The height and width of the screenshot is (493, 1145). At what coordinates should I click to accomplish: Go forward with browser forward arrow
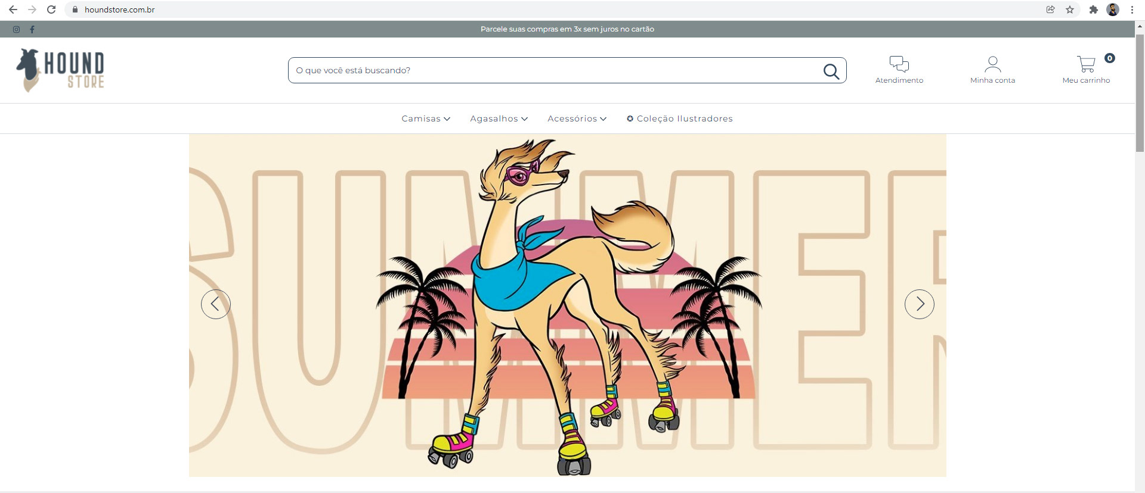32,10
